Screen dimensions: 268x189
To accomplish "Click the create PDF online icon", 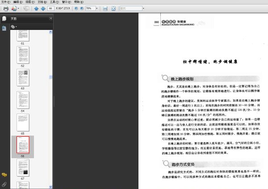I will [14, 8].
